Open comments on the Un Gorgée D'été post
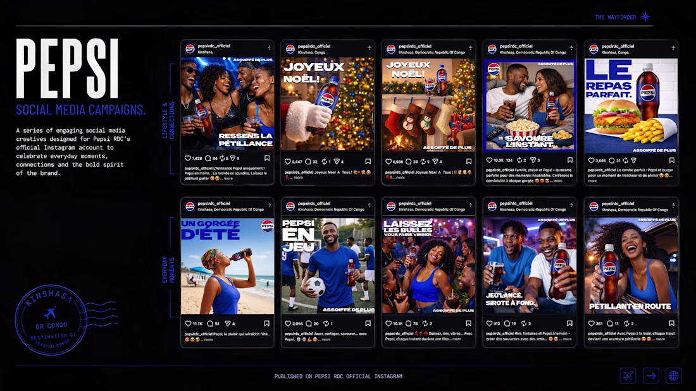 coord(210,323)
